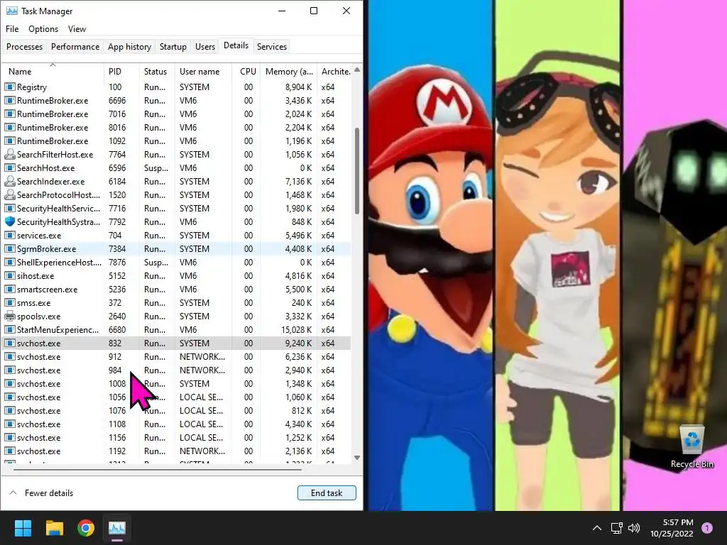Open the network status tray icon

click(x=617, y=528)
